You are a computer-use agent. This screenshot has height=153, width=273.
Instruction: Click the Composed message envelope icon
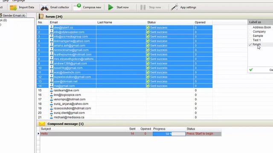[x=42, y=124]
